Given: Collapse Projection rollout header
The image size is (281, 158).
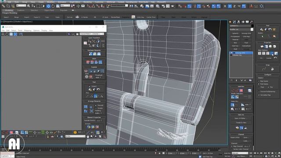Looking at the screenshot, I should (x=267, y=43).
